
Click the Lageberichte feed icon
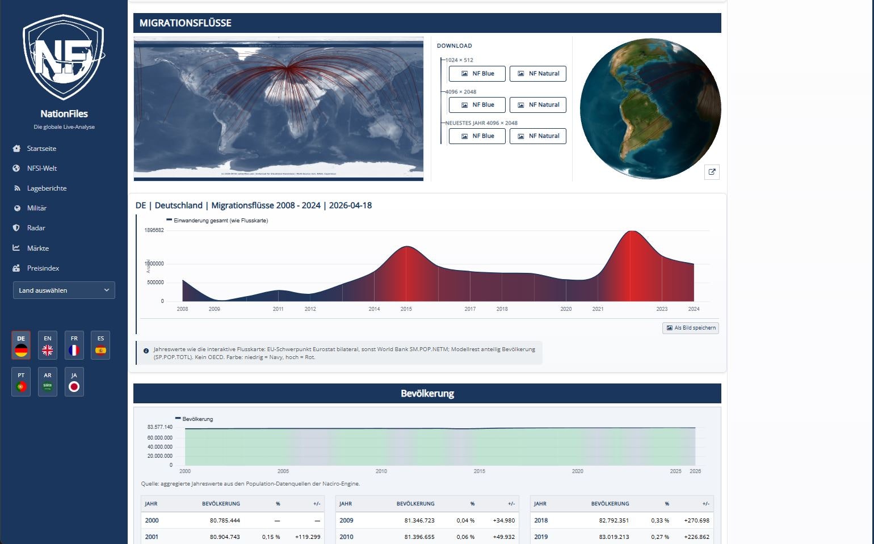pos(16,188)
